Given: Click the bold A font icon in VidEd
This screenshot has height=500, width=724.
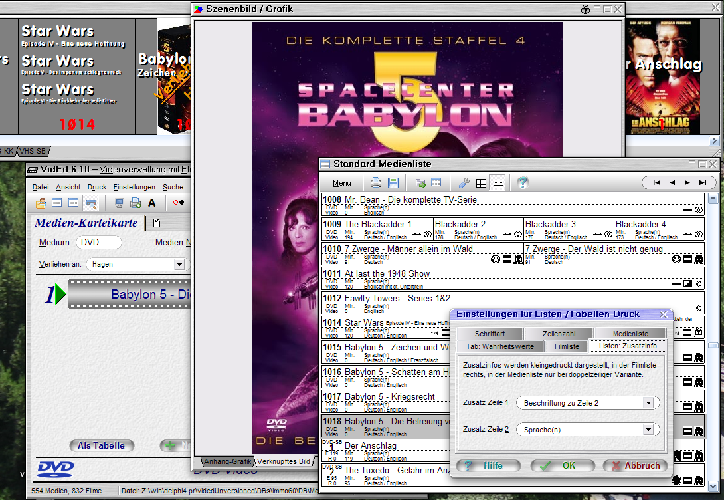Looking at the screenshot, I should [x=152, y=203].
